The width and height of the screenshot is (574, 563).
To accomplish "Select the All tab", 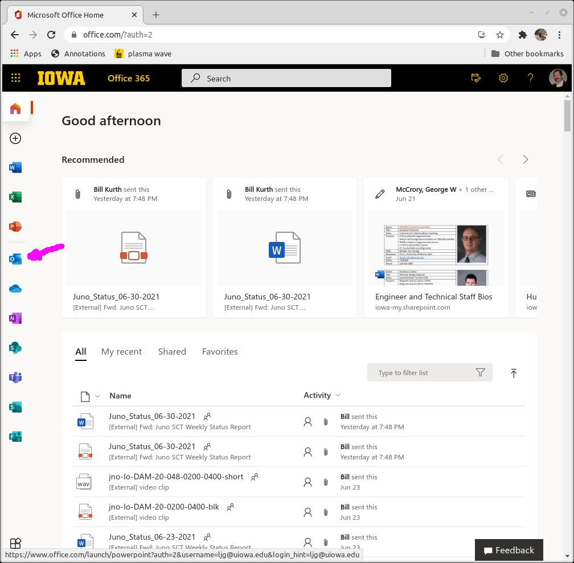I will tap(80, 352).
